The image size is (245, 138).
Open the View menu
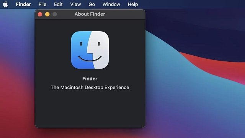coord(75,4)
